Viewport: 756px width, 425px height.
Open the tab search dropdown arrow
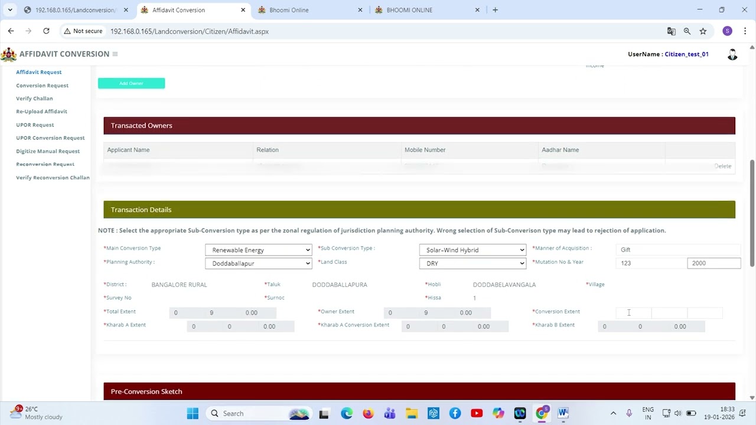[x=9, y=10]
